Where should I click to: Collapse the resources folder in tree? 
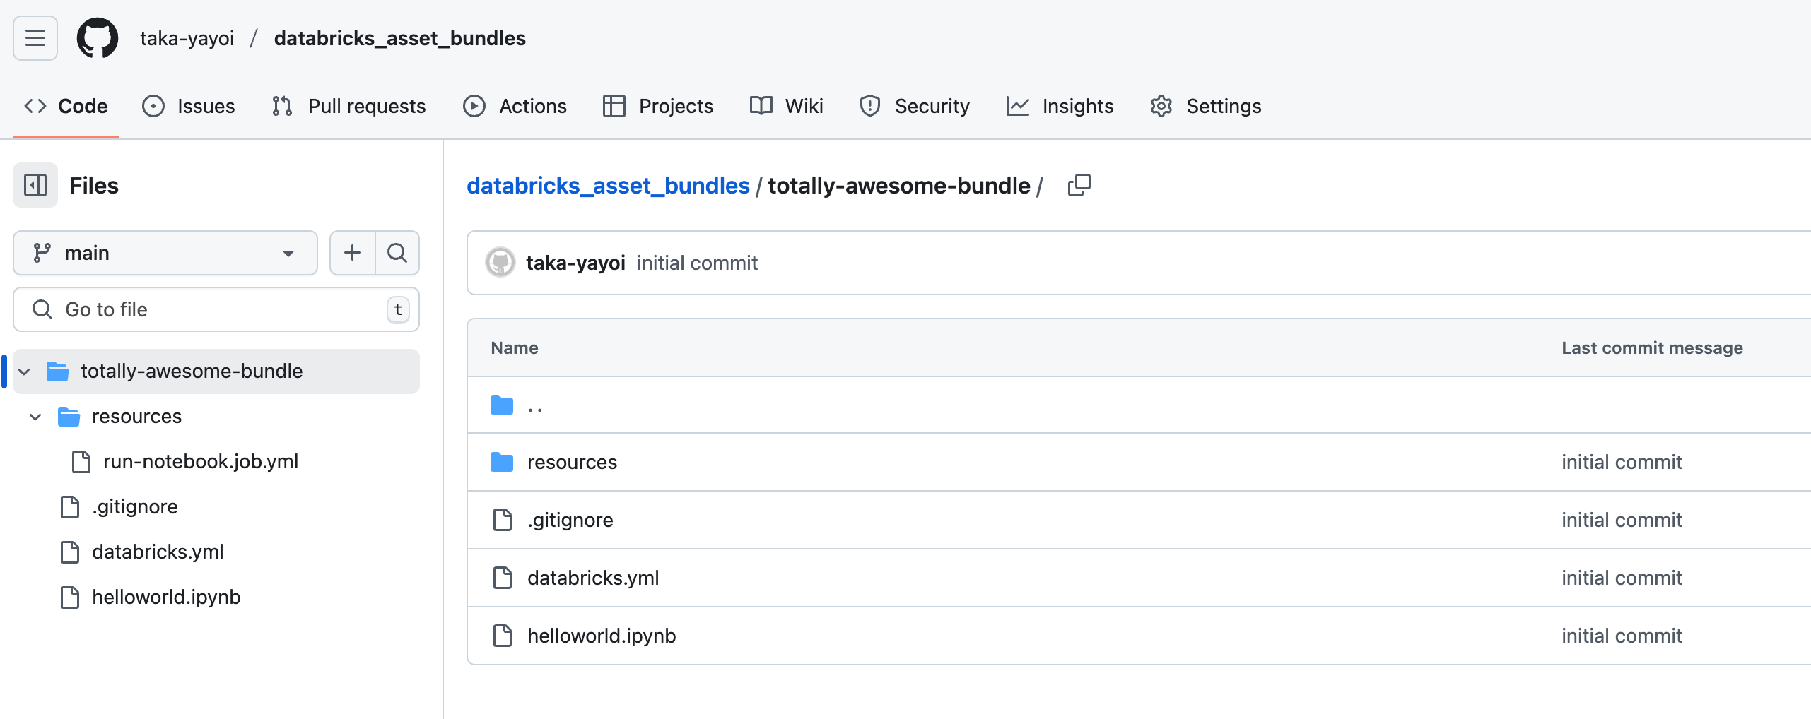click(35, 417)
